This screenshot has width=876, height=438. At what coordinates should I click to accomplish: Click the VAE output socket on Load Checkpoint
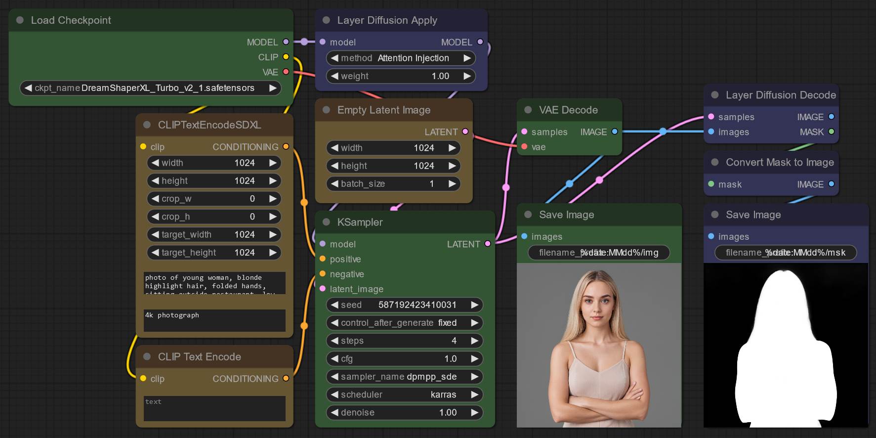286,72
